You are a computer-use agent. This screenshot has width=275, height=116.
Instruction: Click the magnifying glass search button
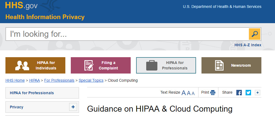tap(255, 34)
